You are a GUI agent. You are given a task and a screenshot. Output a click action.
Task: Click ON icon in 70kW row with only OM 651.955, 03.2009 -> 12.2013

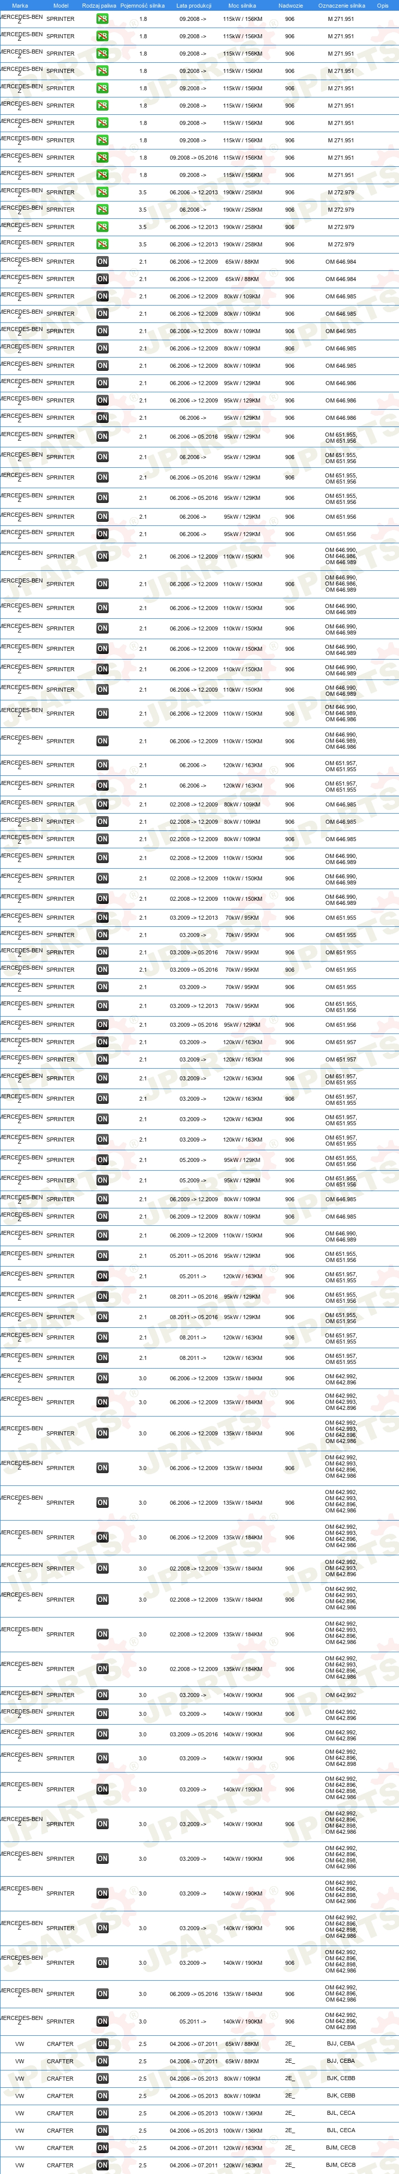[x=102, y=917]
